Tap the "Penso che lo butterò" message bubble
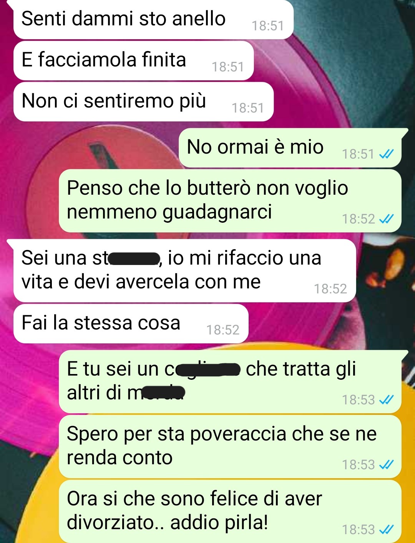This screenshot has width=415, height=543. pos(230,200)
